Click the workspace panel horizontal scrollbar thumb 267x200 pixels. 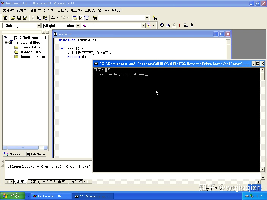coord(23,147)
